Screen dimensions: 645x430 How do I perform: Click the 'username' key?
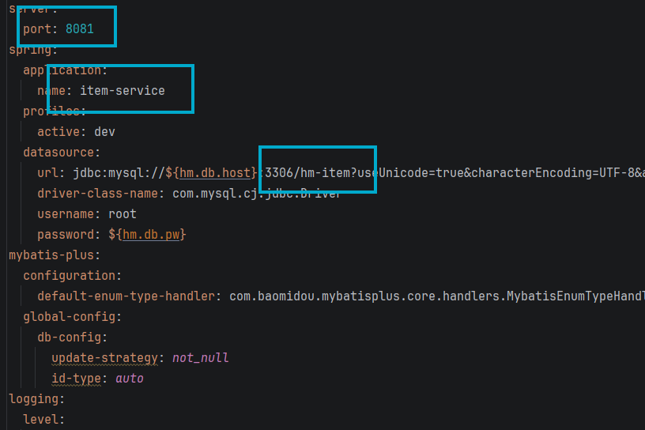(67, 214)
